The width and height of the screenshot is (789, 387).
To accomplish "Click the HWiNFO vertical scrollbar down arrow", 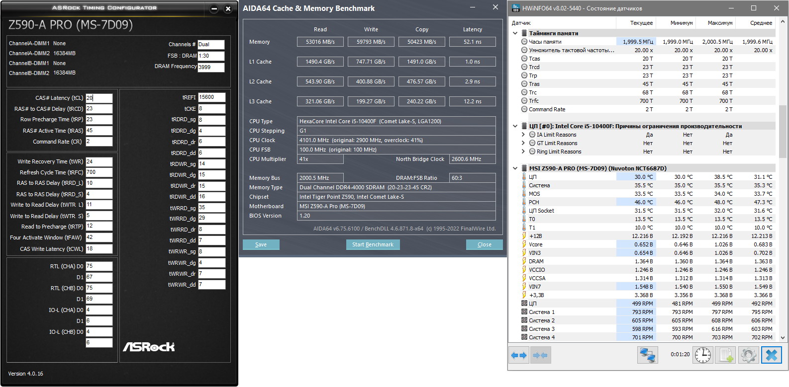I will click(783, 338).
